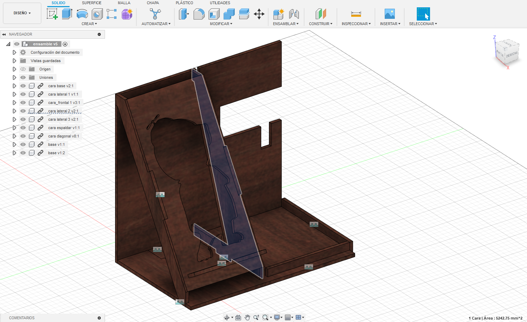Screen dimensions: 527x322
Task: Select the Measure ruler icon
Action: (x=356, y=14)
